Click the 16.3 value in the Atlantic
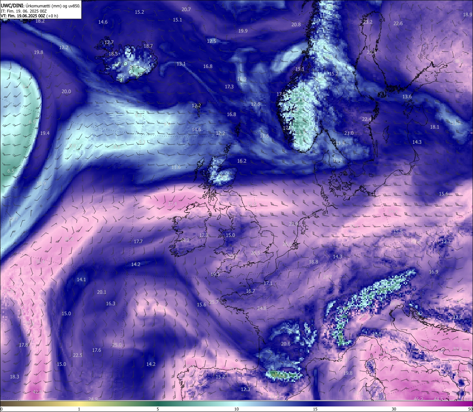 click(x=110, y=304)
